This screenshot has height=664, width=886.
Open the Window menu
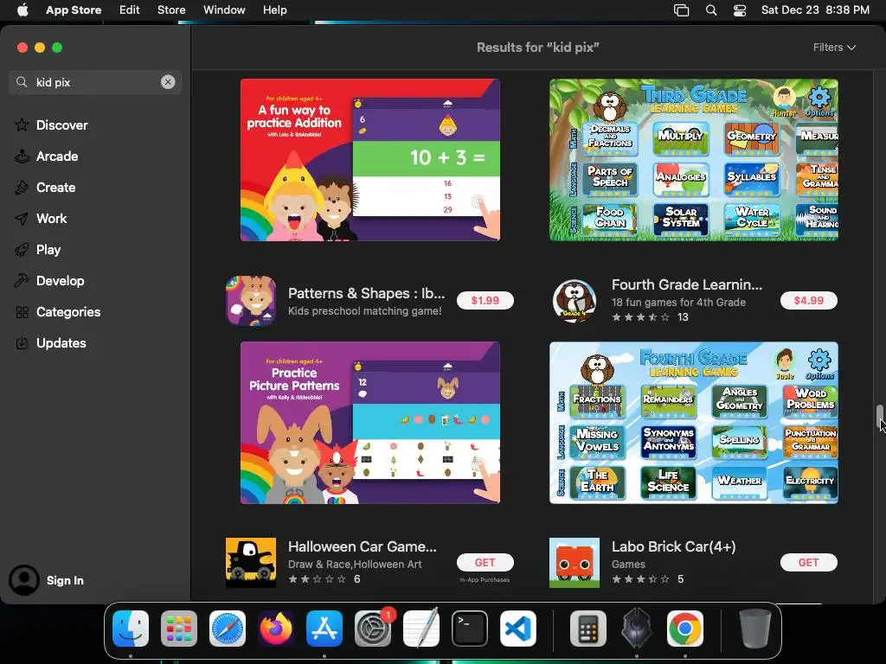point(224,10)
